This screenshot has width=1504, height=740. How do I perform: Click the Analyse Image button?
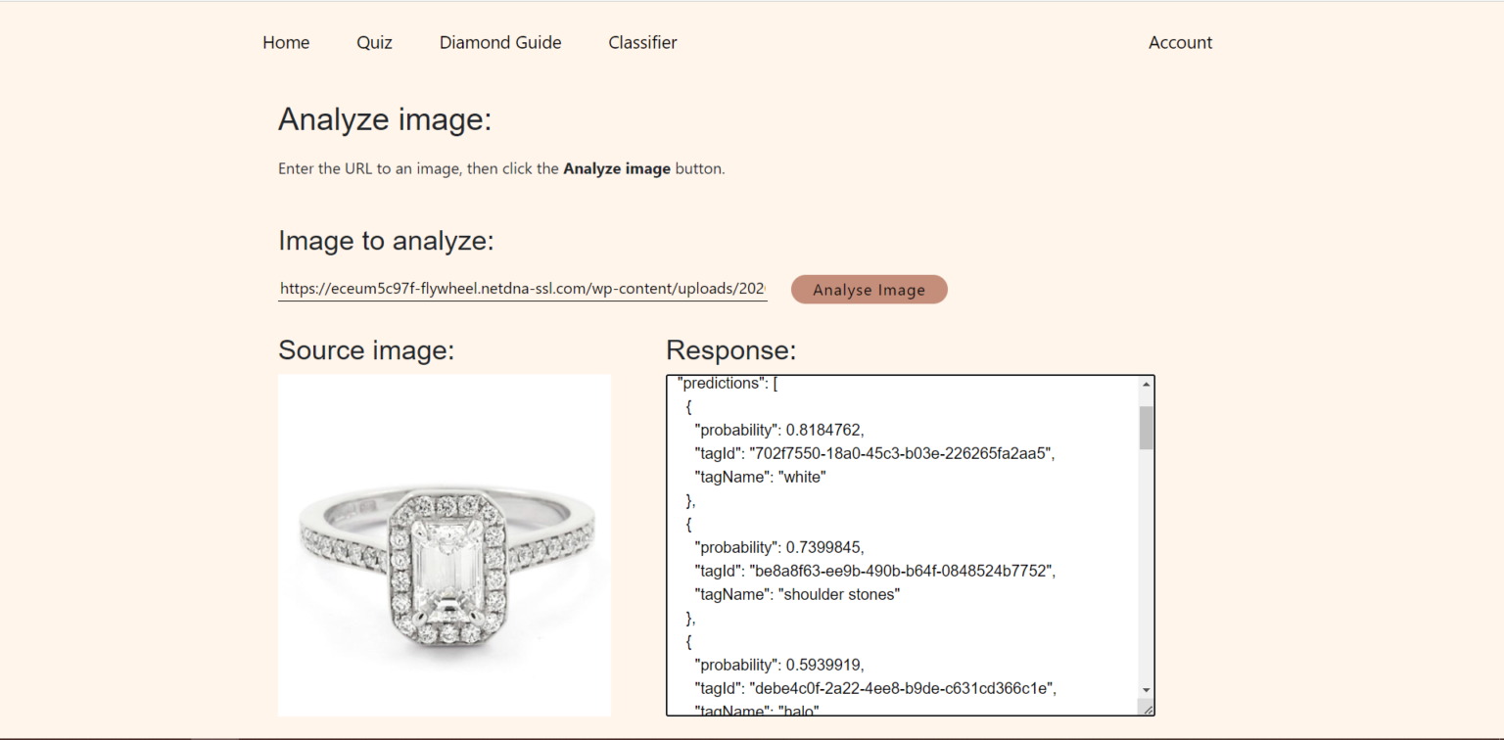click(x=869, y=290)
